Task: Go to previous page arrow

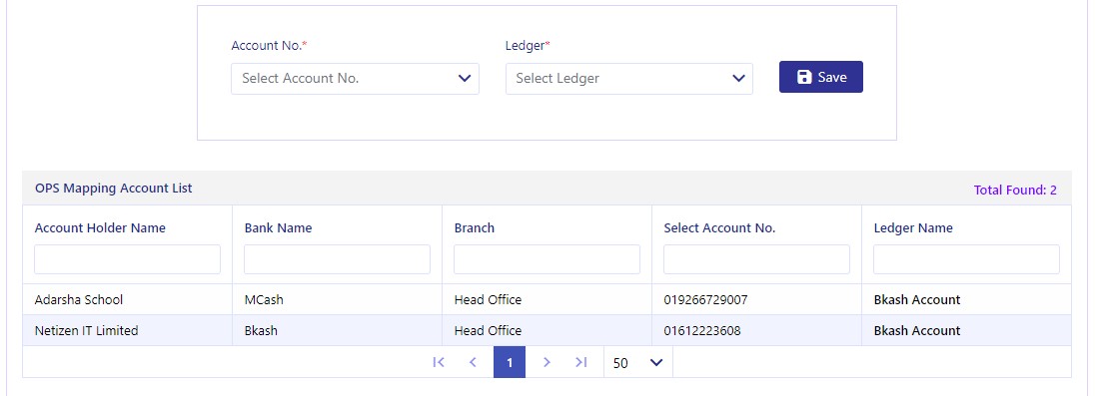Action: pos(473,362)
